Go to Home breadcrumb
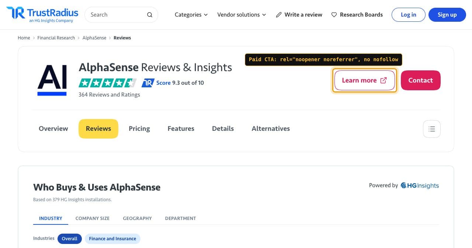Screen dimensions: 472x248 coord(24,38)
